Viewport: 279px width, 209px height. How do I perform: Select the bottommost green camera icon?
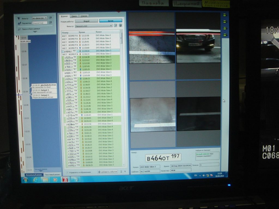pyautogui.click(x=225, y=35)
